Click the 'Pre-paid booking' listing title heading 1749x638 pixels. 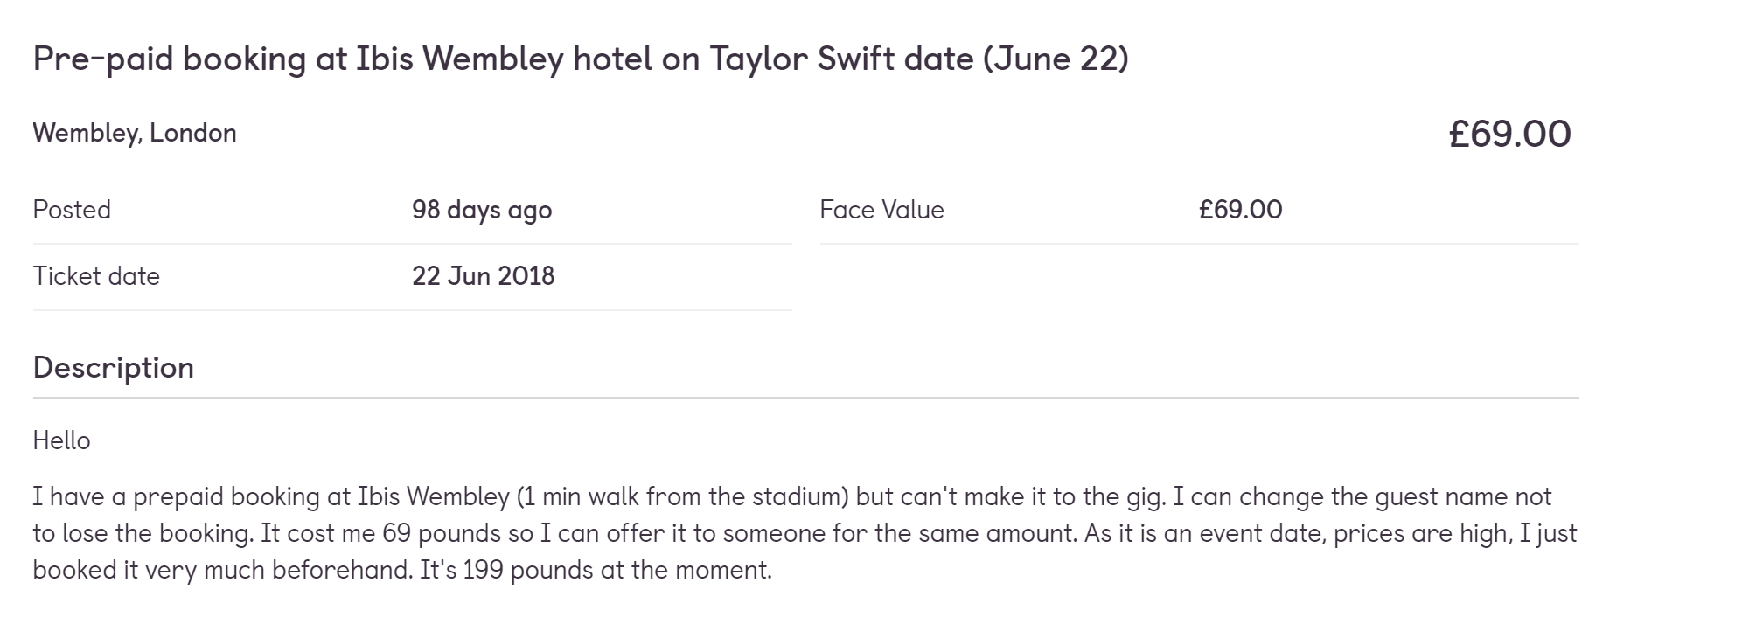581,59
